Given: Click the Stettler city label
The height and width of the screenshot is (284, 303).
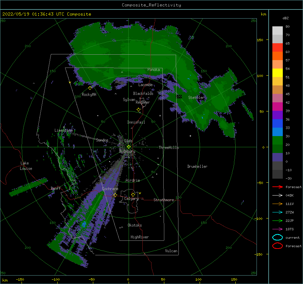Looking at the screenshot, I should (x=196, y=98).
